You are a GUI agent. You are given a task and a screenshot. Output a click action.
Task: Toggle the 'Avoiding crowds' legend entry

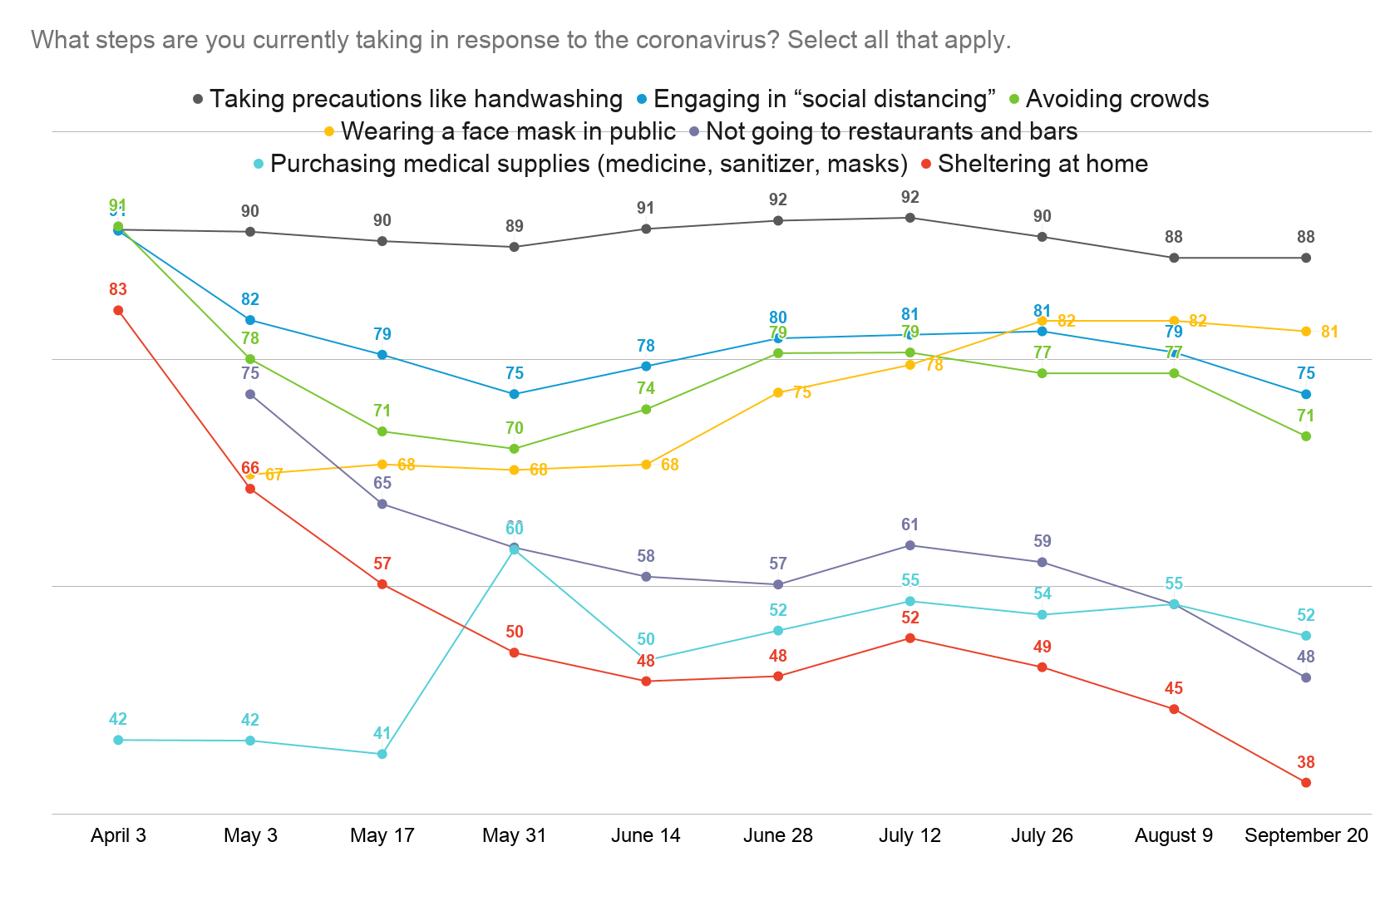pyautogui.click(x=1108, y=99)
